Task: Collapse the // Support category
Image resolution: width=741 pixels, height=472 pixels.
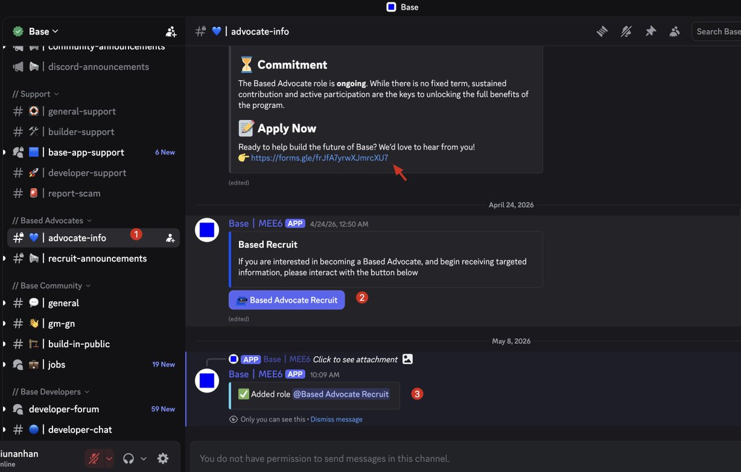Action: (x=36, y=94)
